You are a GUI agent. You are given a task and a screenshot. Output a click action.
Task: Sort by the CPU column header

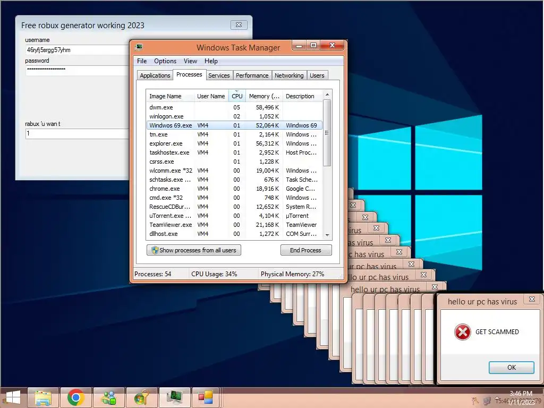237,96
